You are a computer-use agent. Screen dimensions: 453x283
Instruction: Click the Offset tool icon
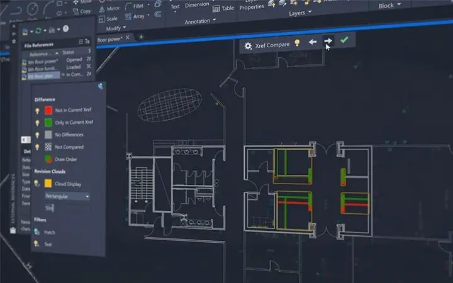(158, 14)
